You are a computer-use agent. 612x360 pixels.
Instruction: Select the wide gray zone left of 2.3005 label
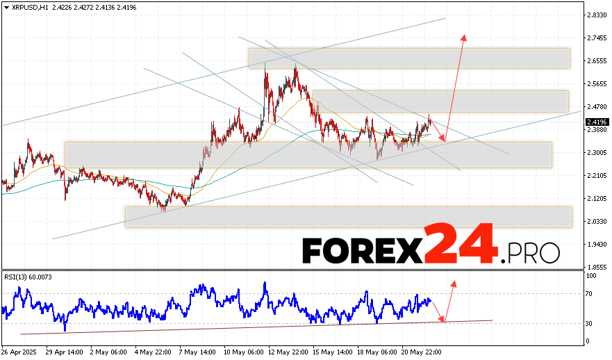point(308,154)
